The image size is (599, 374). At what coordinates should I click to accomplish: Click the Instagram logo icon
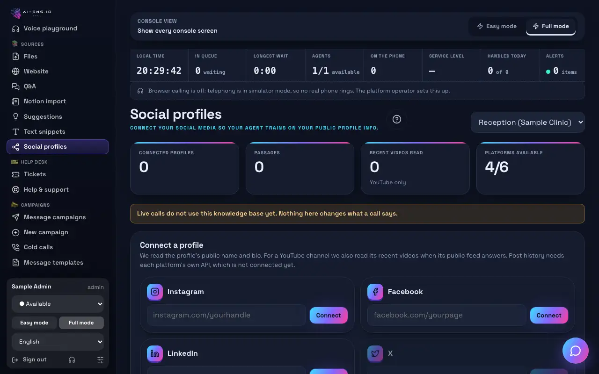coord(155,292)
